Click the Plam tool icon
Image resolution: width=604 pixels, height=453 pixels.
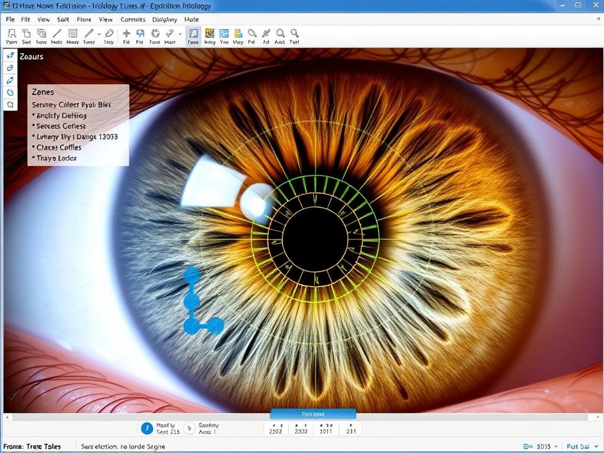point(12,34)
